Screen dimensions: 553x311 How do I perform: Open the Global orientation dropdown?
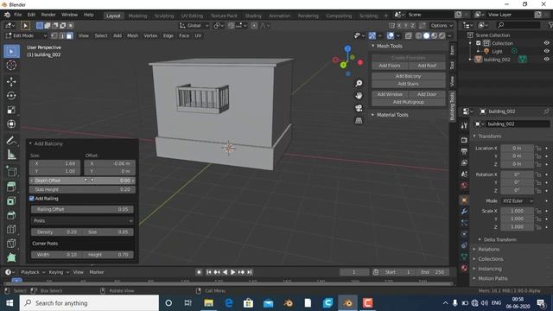coord(194,25)
